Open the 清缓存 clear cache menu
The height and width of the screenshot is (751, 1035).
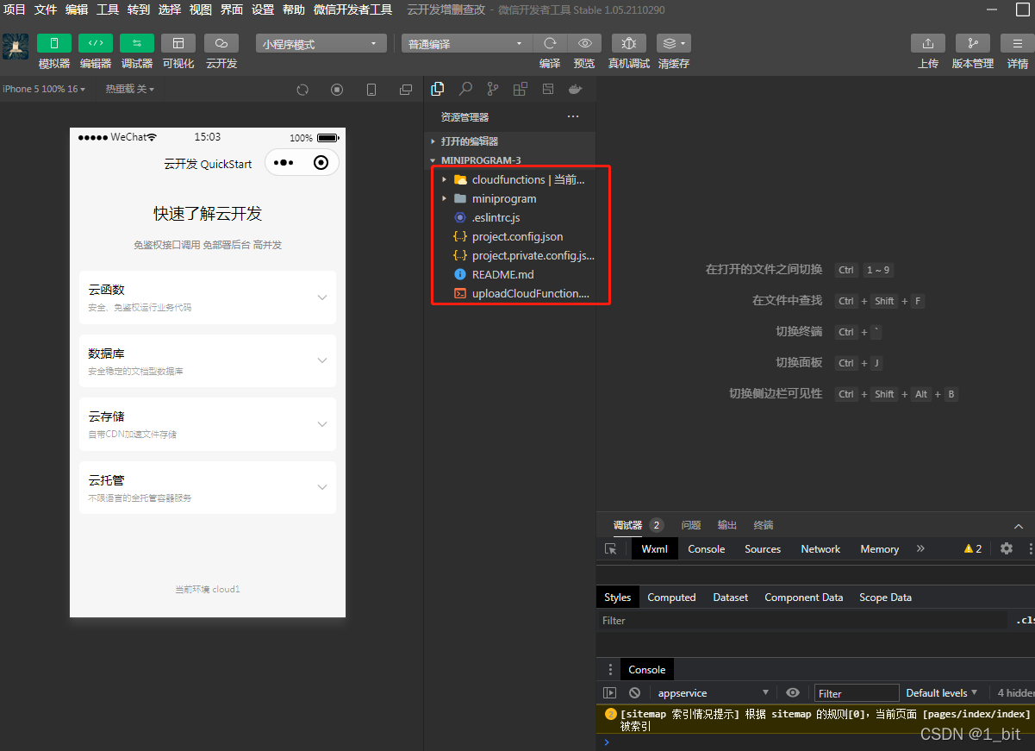pos(673,43)
